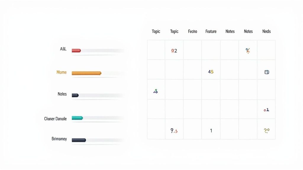Image resolution: width=303 pixels, height=170 pixels.
Task: Click the Brinamey label
Action: click(x=59, y=139)
